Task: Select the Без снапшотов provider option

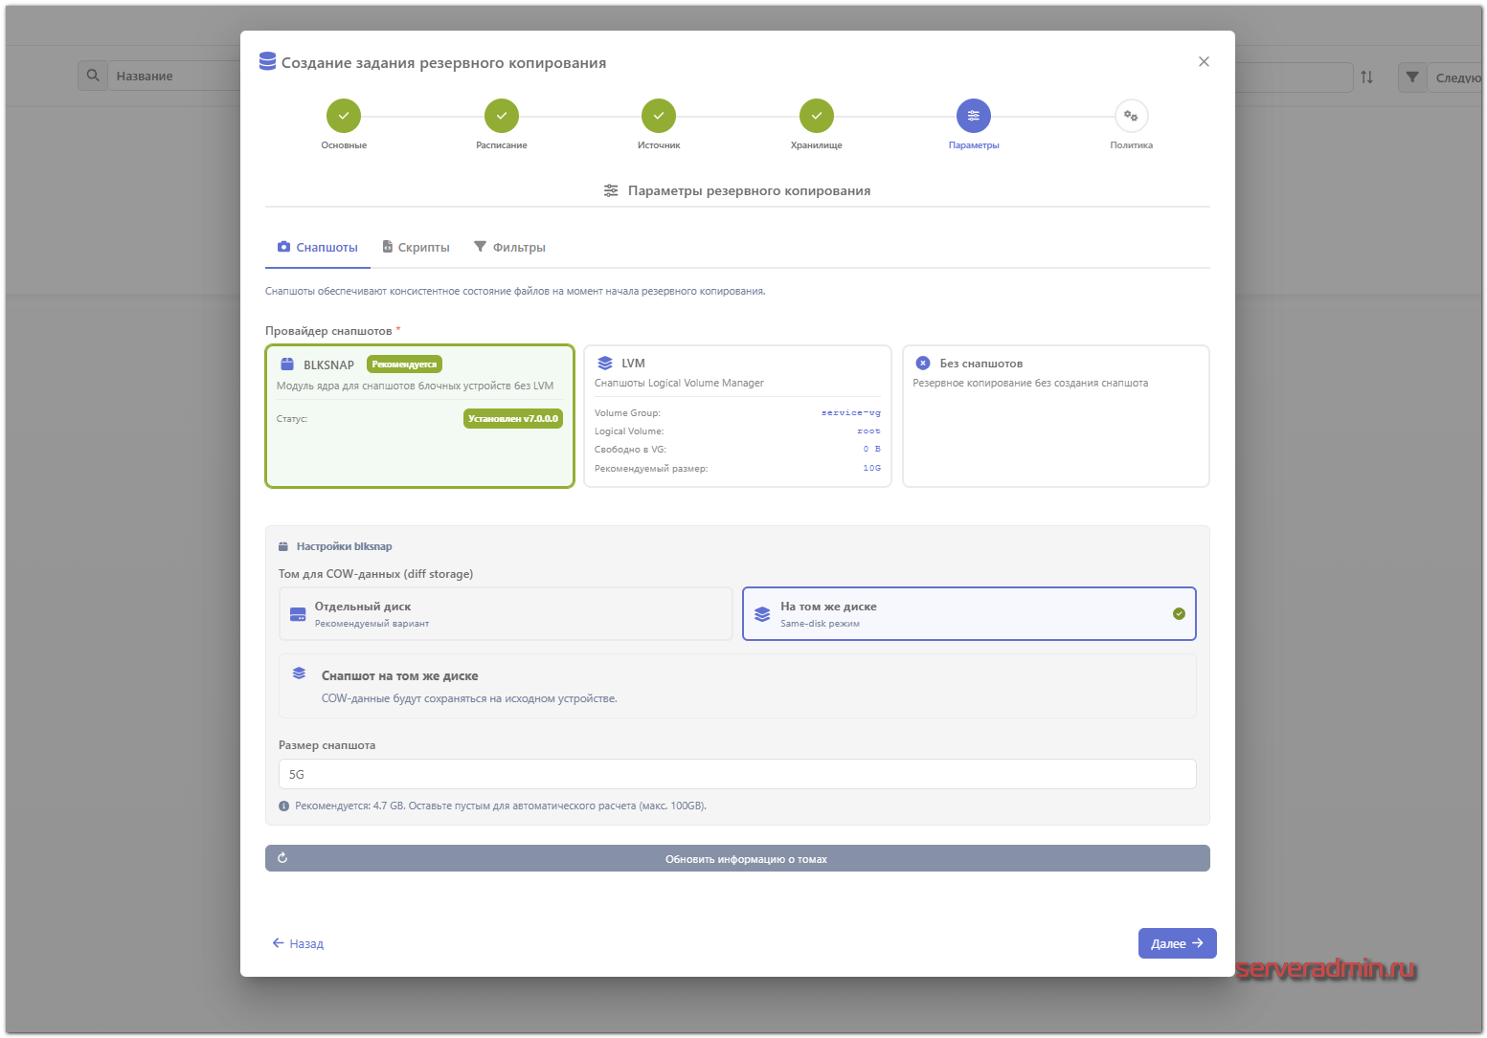Action: (x=1055, y=416)
